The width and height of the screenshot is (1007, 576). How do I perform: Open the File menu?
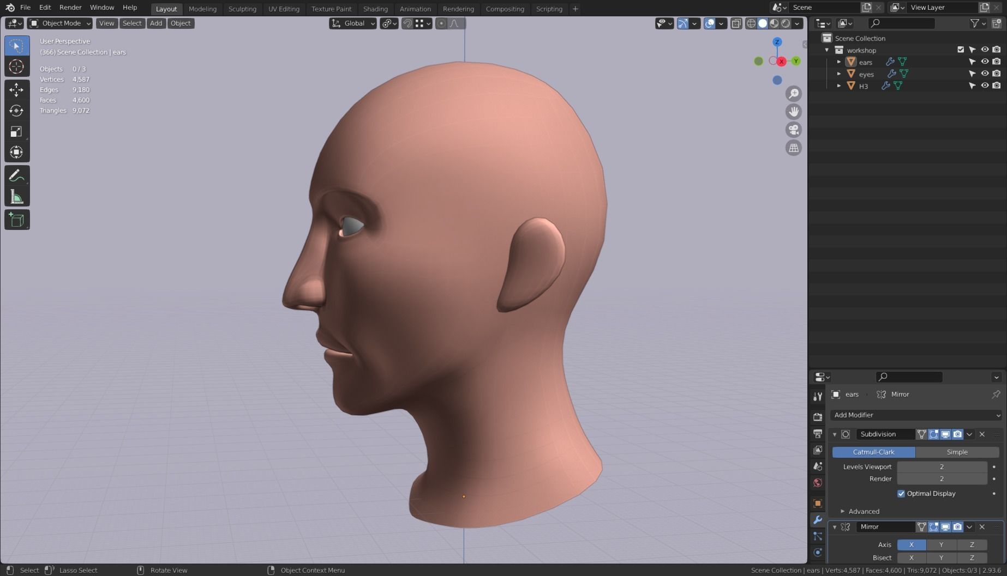point(25,8)
